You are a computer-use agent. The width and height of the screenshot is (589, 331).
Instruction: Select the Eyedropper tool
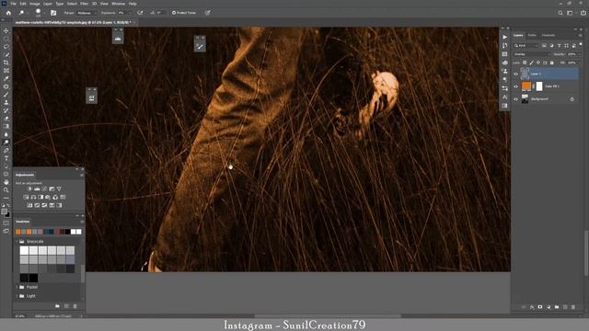pyautogui.click(x=6, y=78)
